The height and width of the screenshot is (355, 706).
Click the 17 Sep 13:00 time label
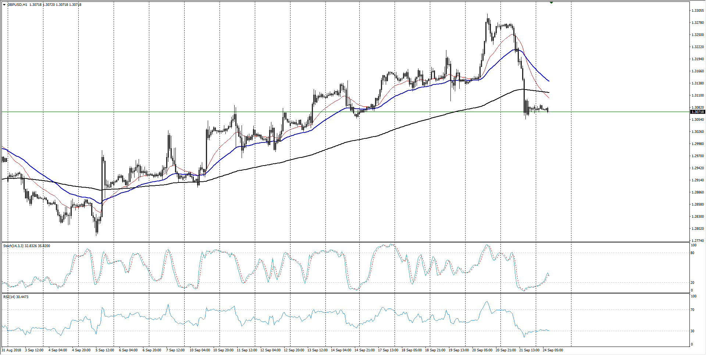pyautogui.click(x=388, y=350)
